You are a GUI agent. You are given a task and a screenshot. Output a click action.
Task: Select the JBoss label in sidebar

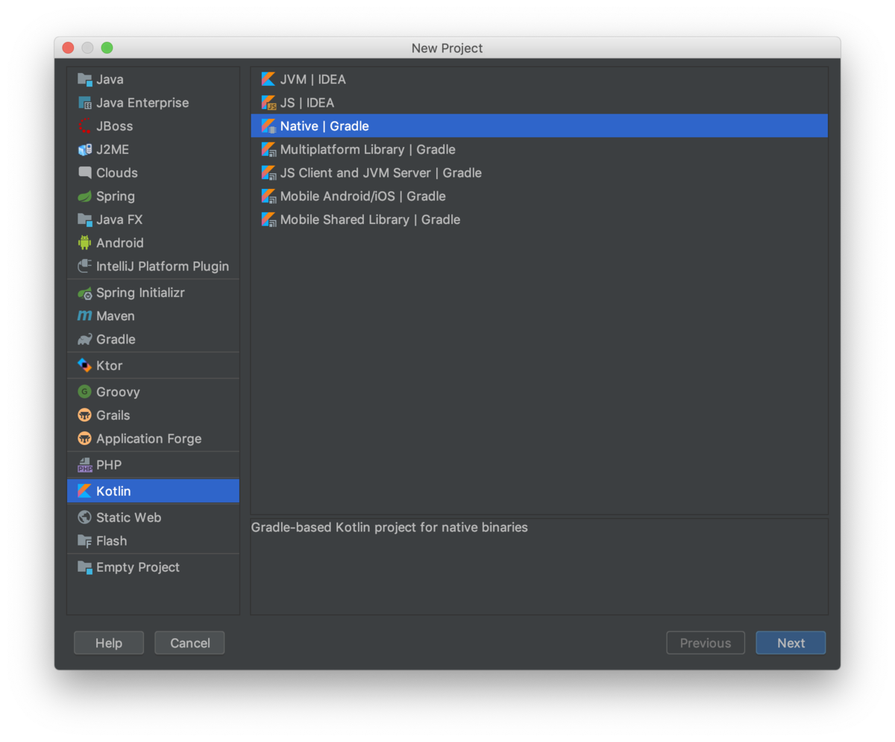[115, 126]
